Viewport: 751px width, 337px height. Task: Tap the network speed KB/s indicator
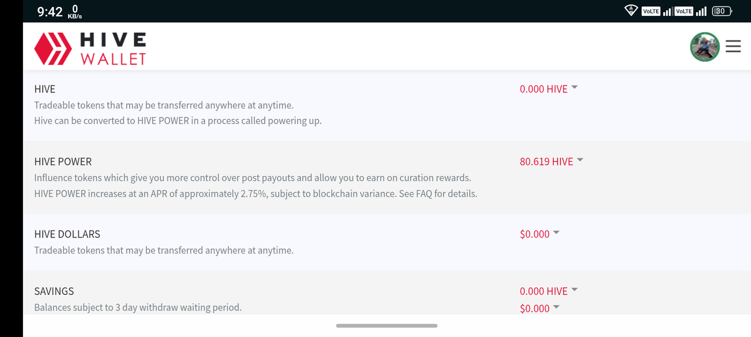click(75, 12)
